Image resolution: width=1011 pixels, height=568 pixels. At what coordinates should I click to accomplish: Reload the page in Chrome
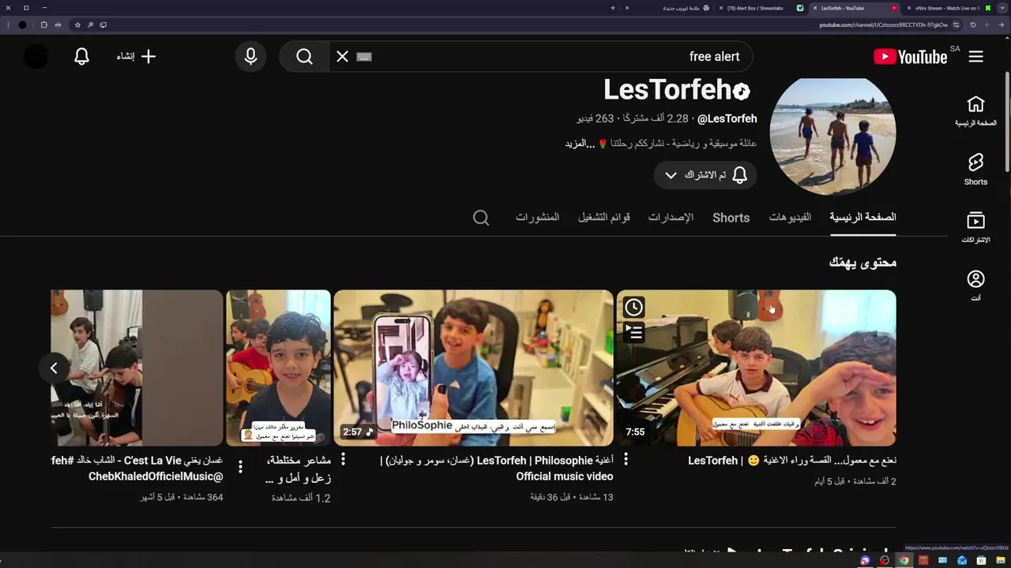[973, 24]
